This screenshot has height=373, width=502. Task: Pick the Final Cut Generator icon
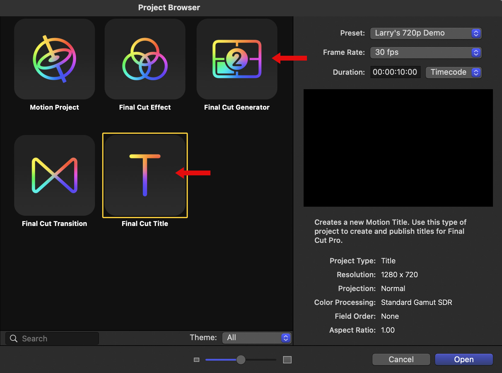[x=237, y=59]
